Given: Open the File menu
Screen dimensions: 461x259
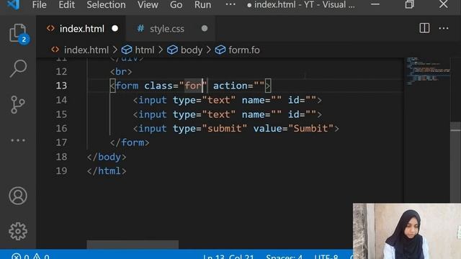Looking at the screenshot, I should (x=39, y=5).
